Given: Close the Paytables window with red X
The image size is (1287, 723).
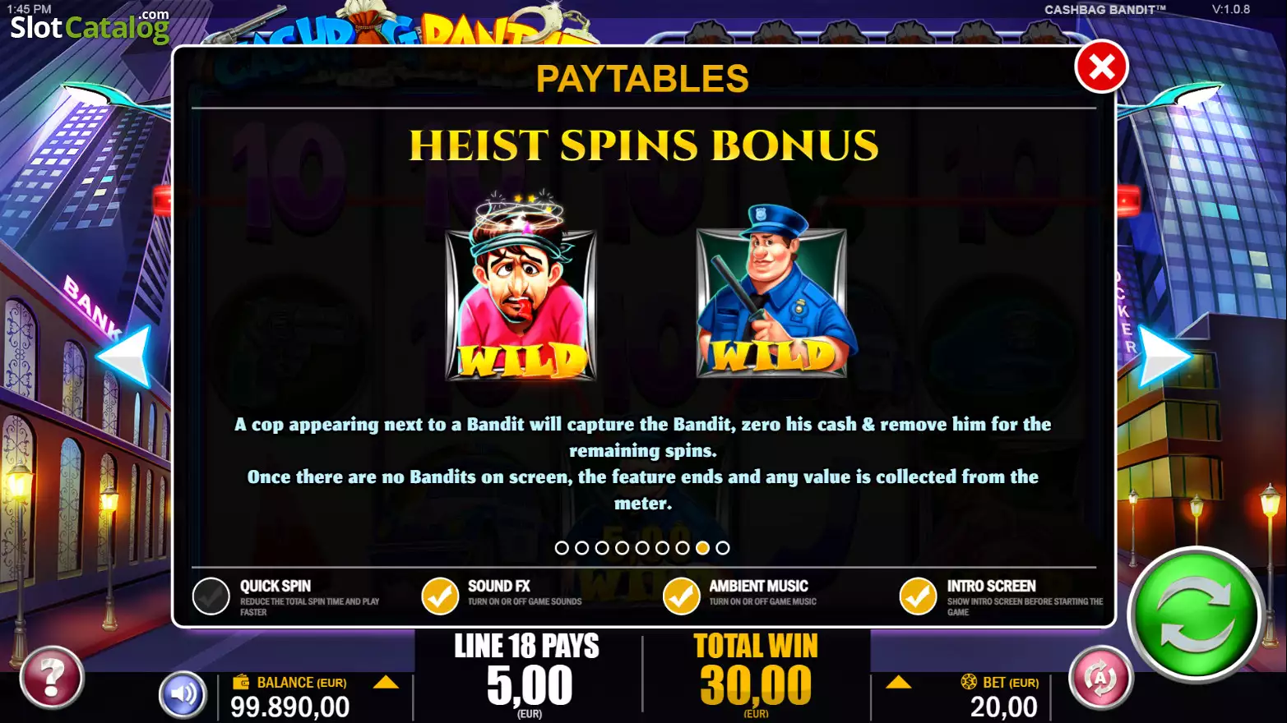Looking at the screenshot, I should point(1101,67).
